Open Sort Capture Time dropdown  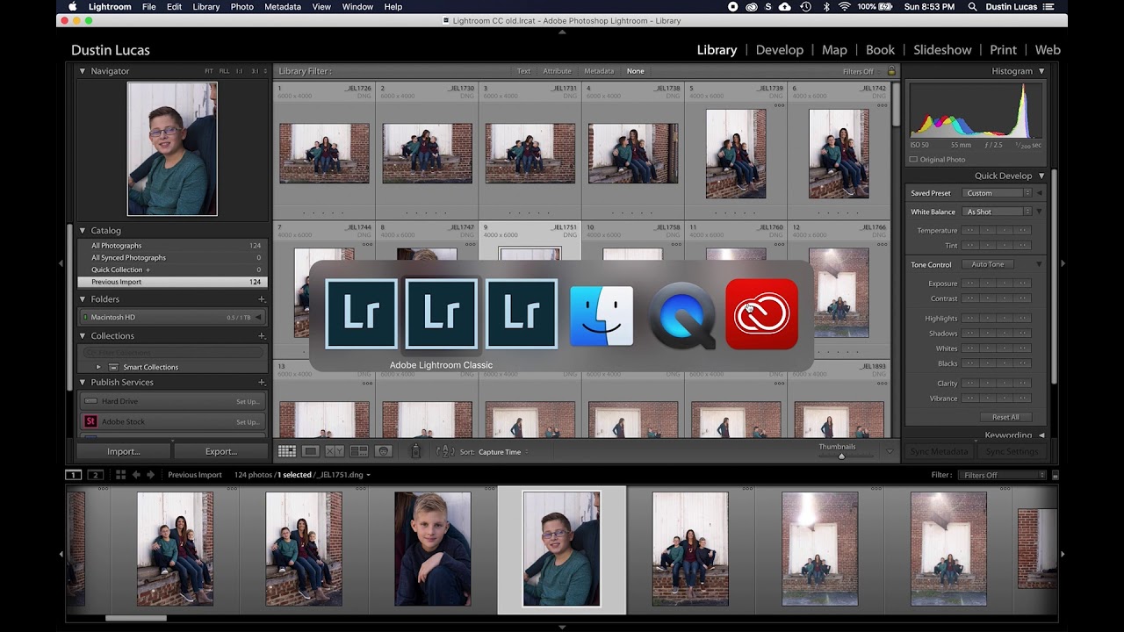click(x=503, y=452)
